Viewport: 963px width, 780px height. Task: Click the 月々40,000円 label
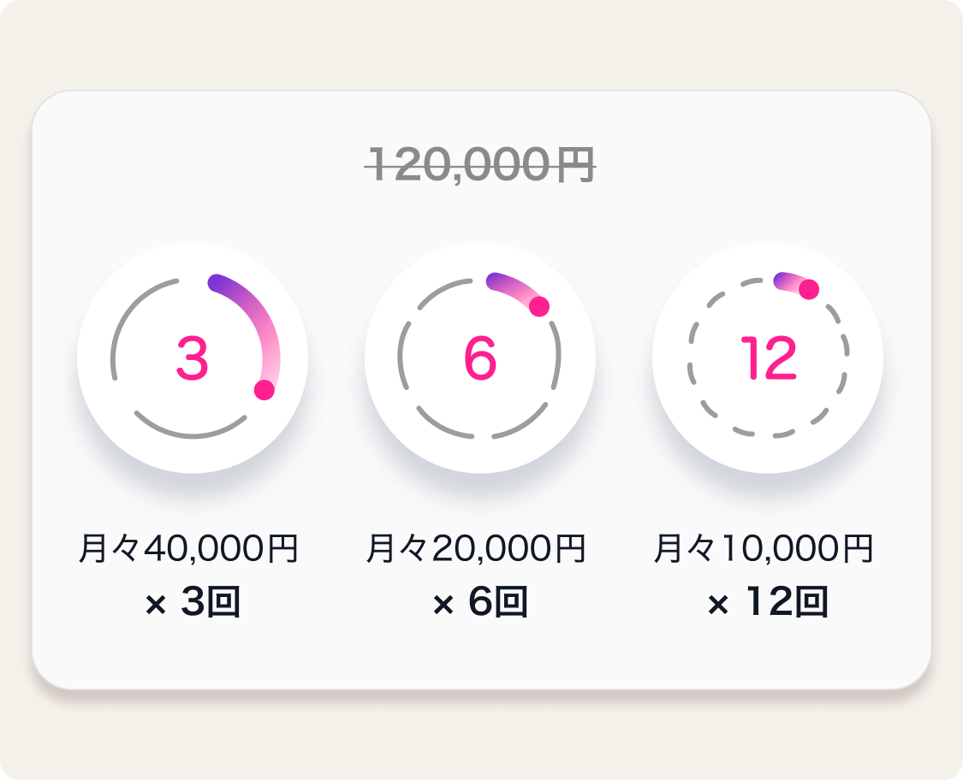tap(188, 548)
